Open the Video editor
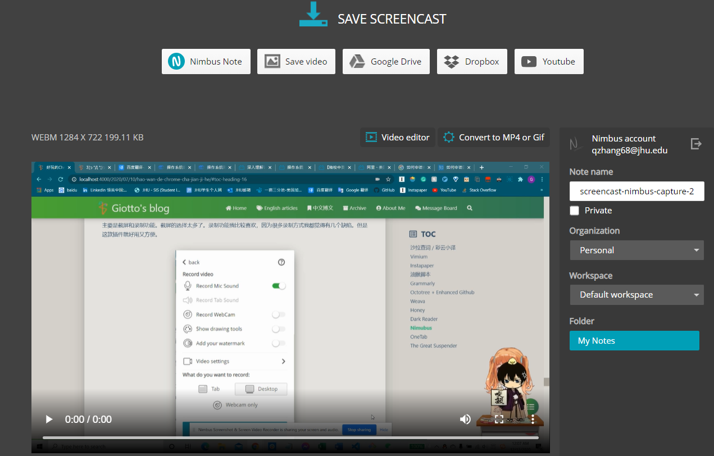Image resolution: width=714 pixels, height=456 pixels. (x=397, y=137)
